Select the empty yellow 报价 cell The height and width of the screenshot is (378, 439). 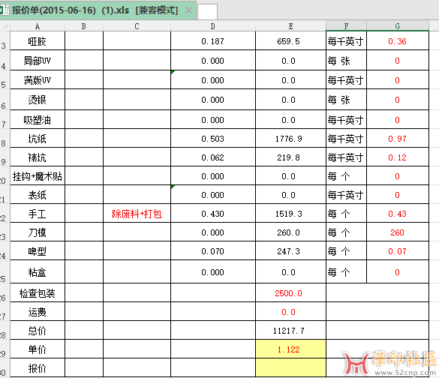[x=290, y=367]
